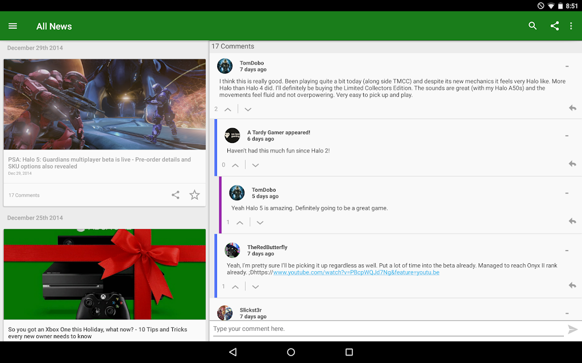Upvote TomDobo's 5 days ago comment
The width and height of the screenshot is (582, 363).
240,222
